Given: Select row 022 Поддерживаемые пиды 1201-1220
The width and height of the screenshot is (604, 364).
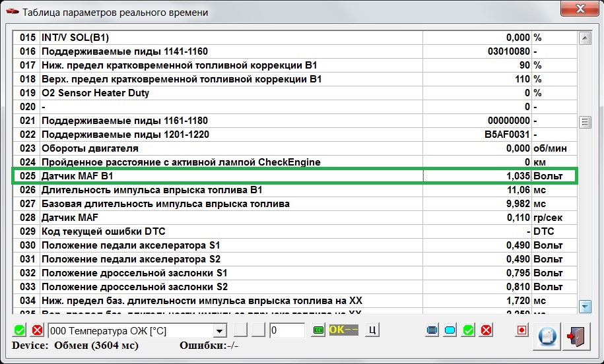Looking at the screenshot, I should [294, 135].
